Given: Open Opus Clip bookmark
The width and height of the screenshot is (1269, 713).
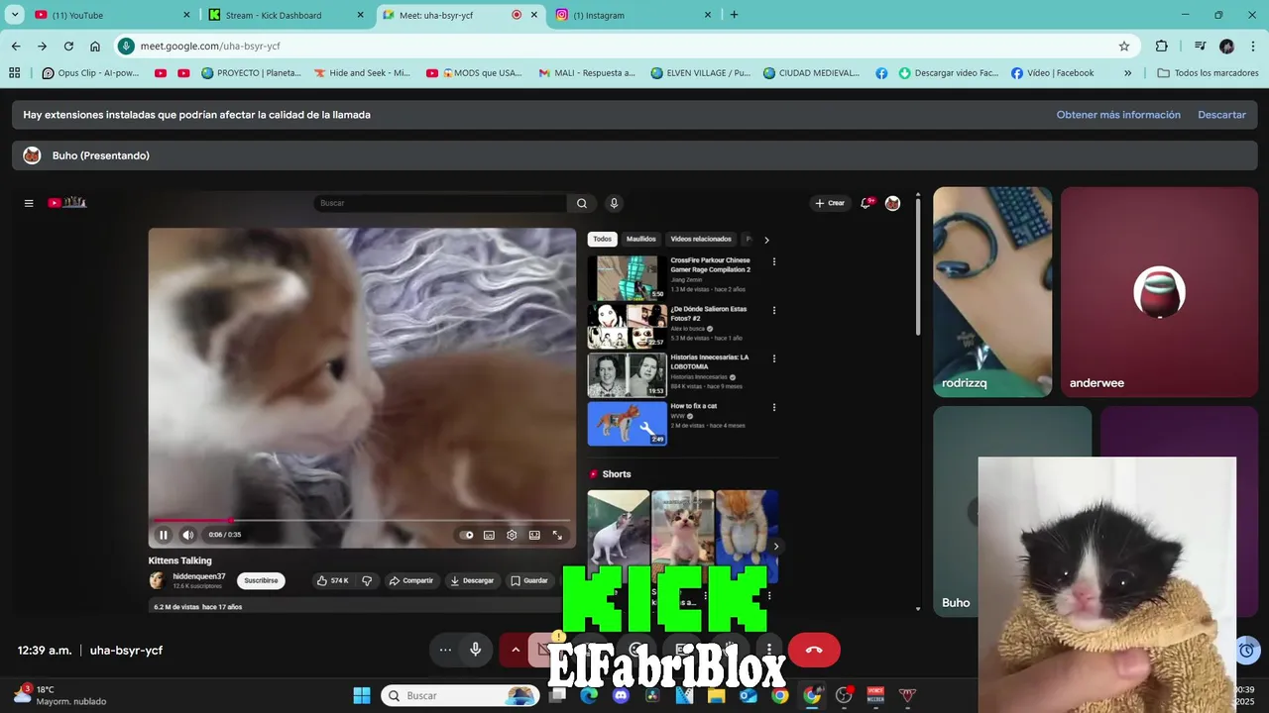Looking at the screenshot, I should (x=91, y=73).
